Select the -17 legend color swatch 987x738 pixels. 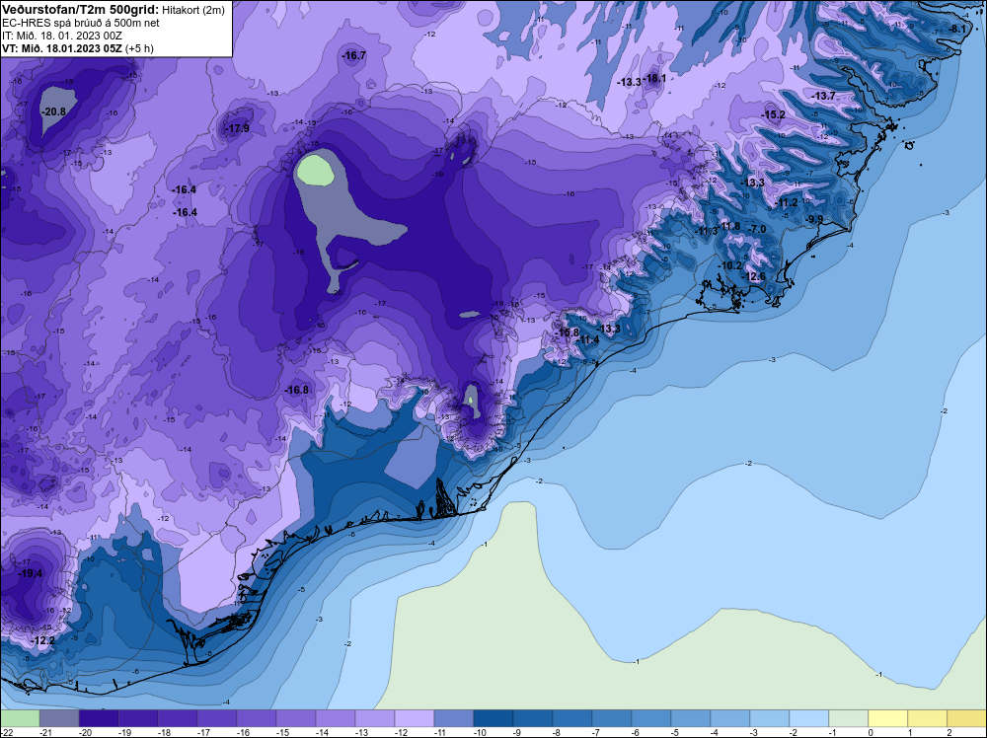217,718
